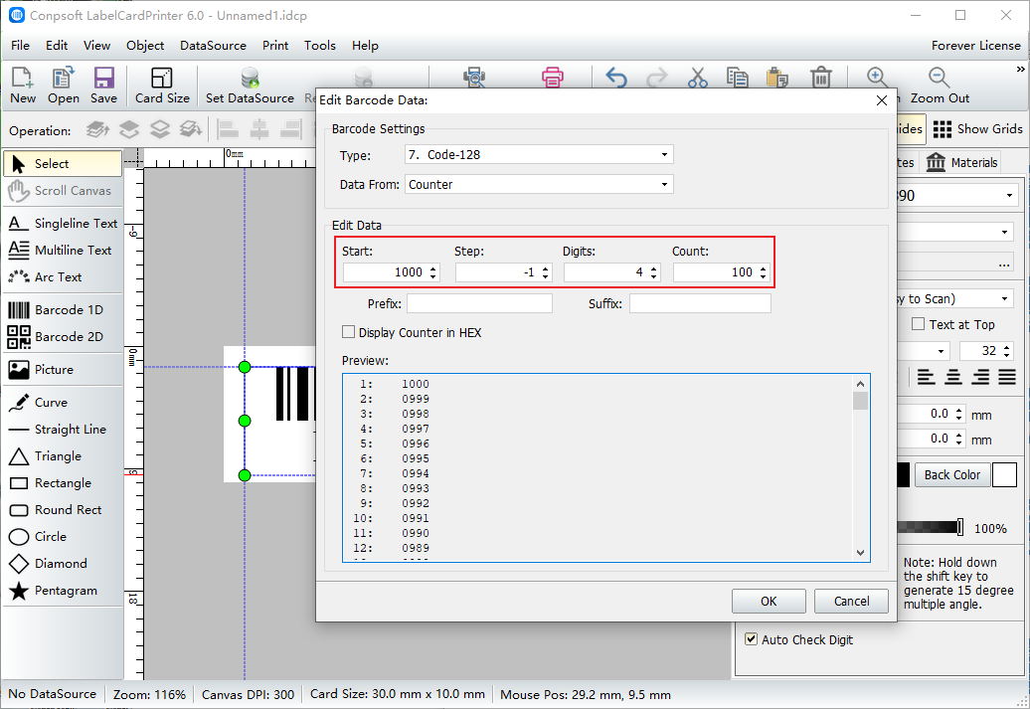1030x709 pixels.
Task: Open the Data From dropdown
Action: (664, 185)
